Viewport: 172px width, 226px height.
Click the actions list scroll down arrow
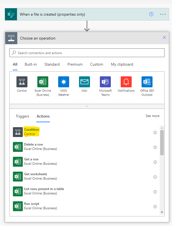[162, 212]
